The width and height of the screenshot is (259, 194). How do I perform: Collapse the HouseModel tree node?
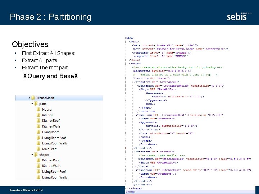[29, 98]
